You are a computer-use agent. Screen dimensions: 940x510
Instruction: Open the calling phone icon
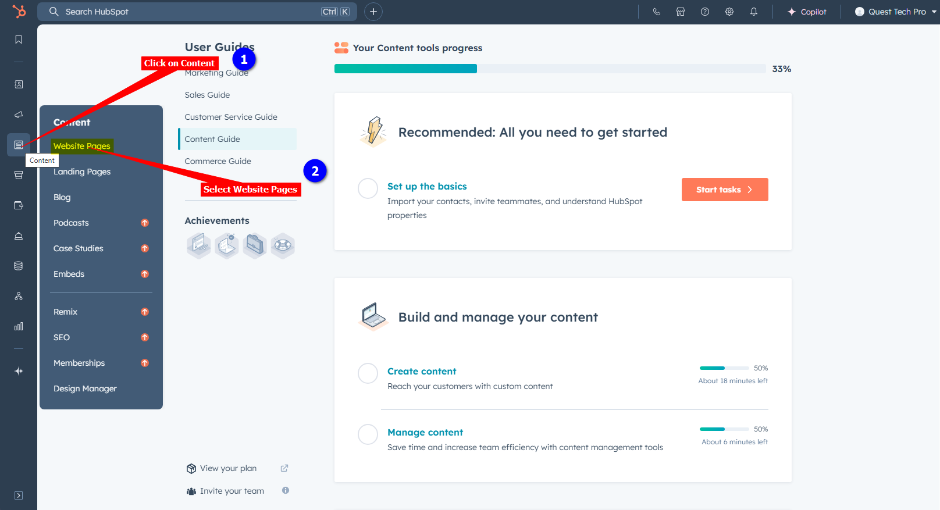pos(656,12)
